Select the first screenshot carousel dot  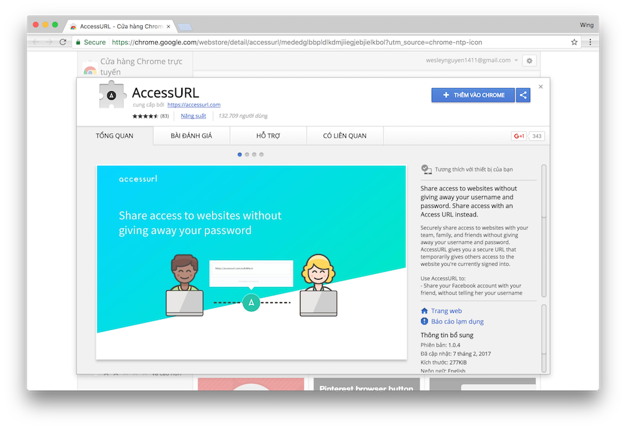point(239,155)
